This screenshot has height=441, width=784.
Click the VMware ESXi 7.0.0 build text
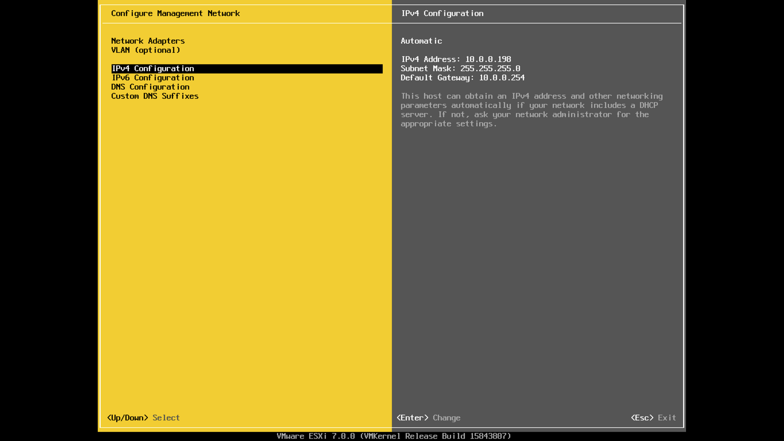point(394,436)
